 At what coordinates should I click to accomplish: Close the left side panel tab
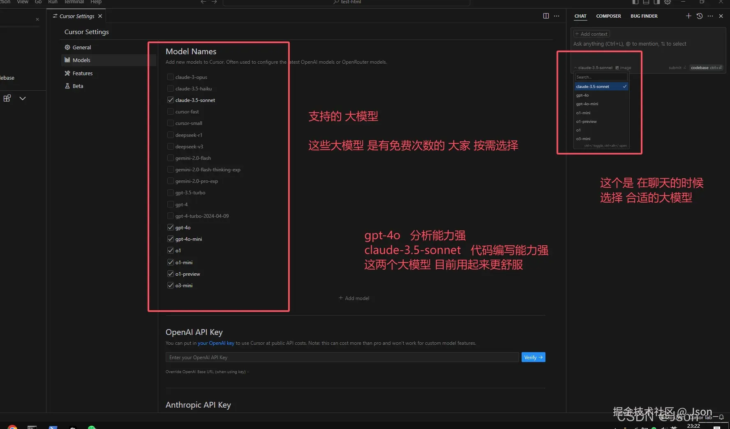tap(37, 19)
